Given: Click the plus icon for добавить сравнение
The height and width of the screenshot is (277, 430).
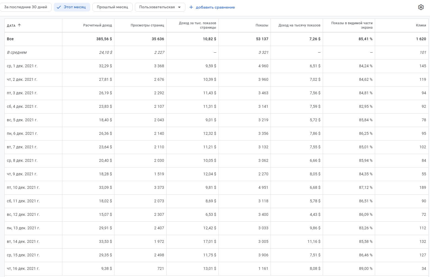Looking at the screenshot, I should click(x=191, y=7).
